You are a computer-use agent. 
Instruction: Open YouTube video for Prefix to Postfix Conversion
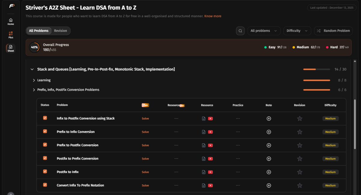point(211,145)
